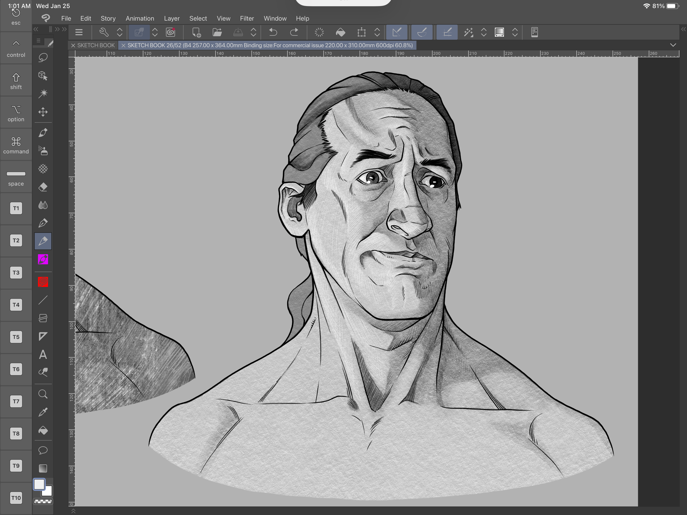
Task: Select the straight line figure tool
Action: (x=43, y=300)
